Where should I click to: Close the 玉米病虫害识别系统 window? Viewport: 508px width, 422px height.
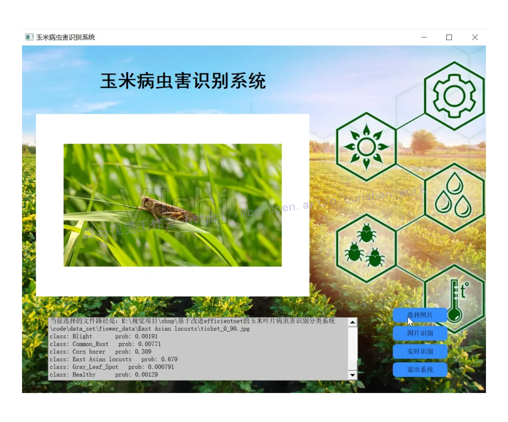475,37
